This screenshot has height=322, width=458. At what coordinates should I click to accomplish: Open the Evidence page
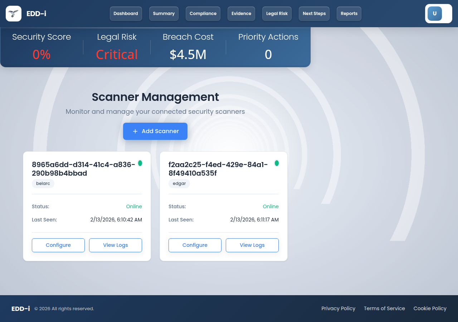pyautogui.click(x=241, y=13)
